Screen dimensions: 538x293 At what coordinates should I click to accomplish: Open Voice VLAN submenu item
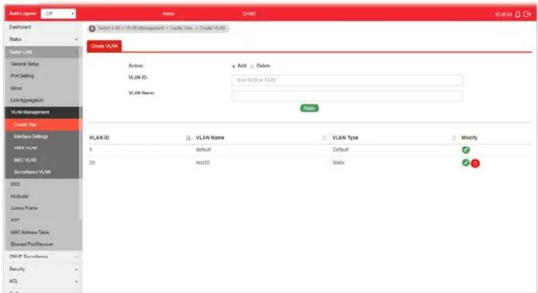pyautogui.click(x=26, y=148)
